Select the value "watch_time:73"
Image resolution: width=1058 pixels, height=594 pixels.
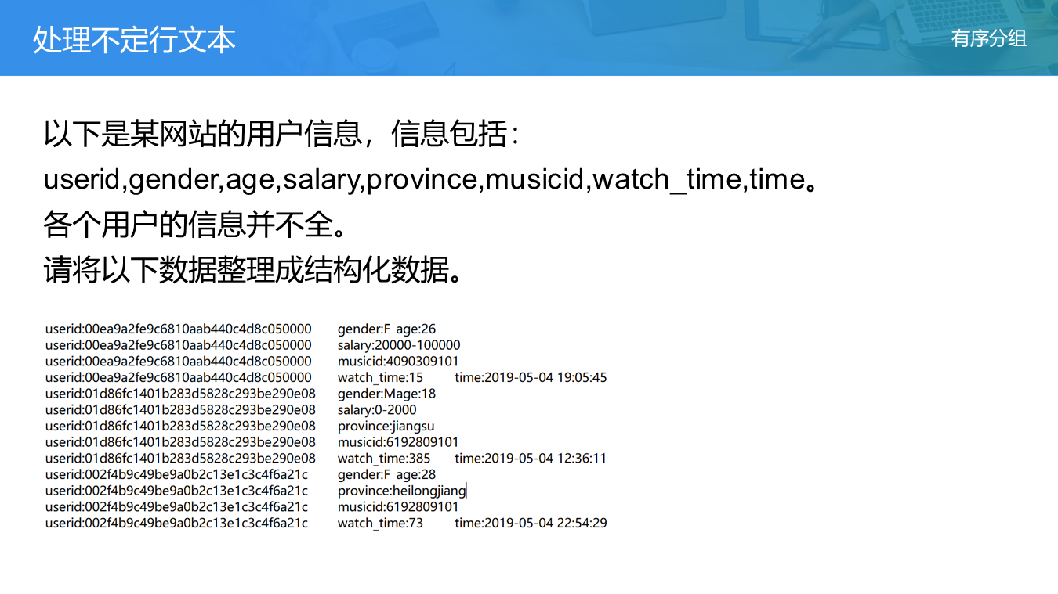pyautogui.click(x=380, y=523)
